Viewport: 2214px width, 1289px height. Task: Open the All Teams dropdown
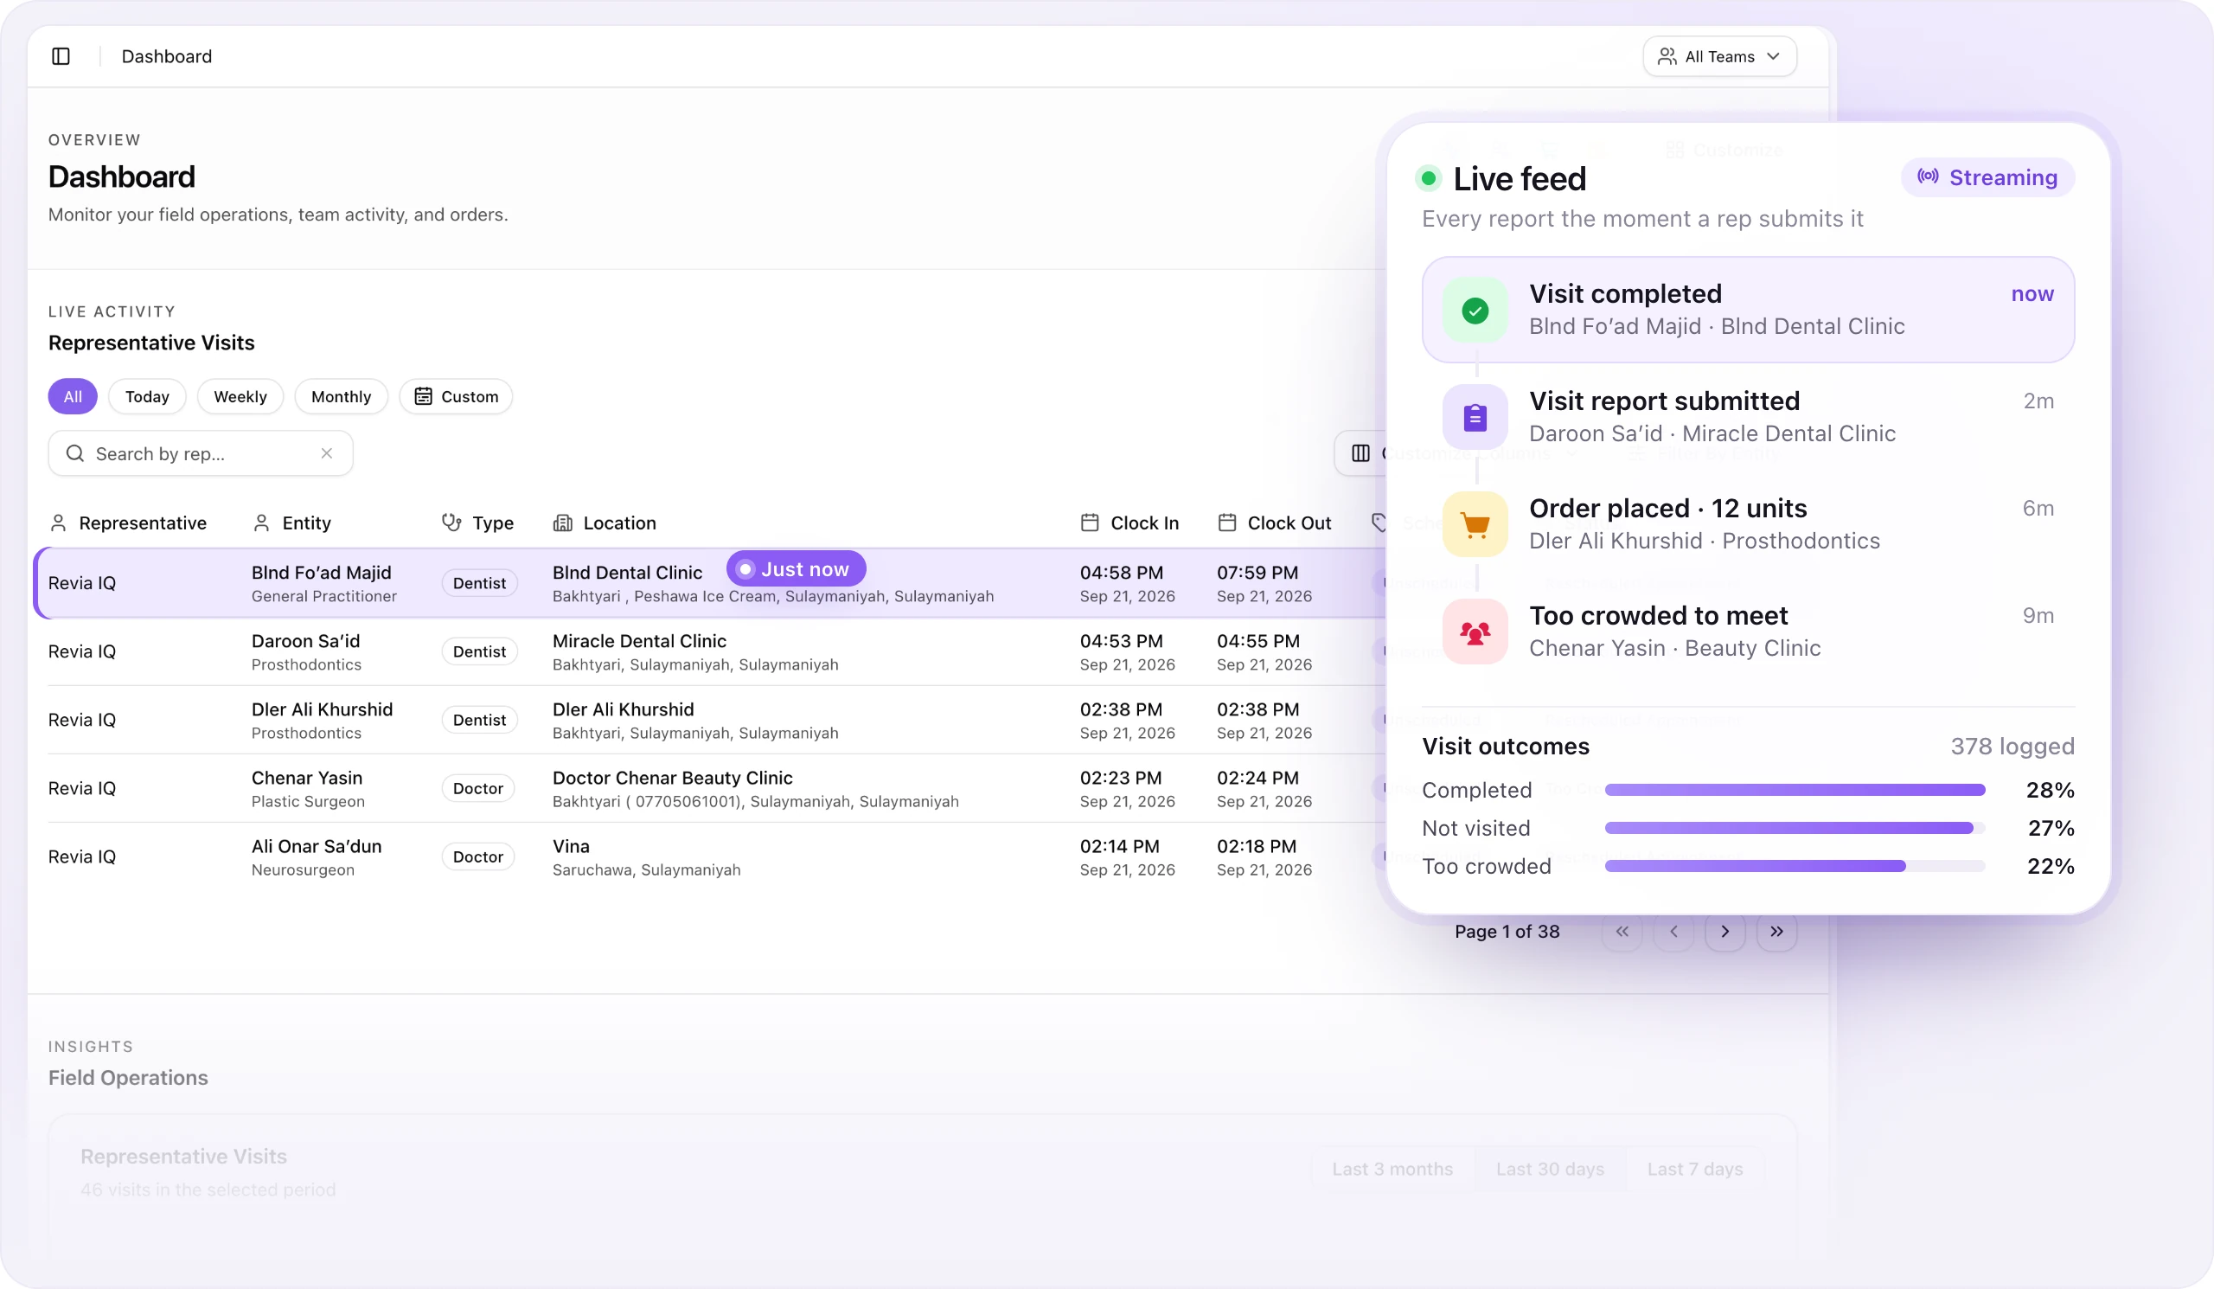[x=1719, y=56]
